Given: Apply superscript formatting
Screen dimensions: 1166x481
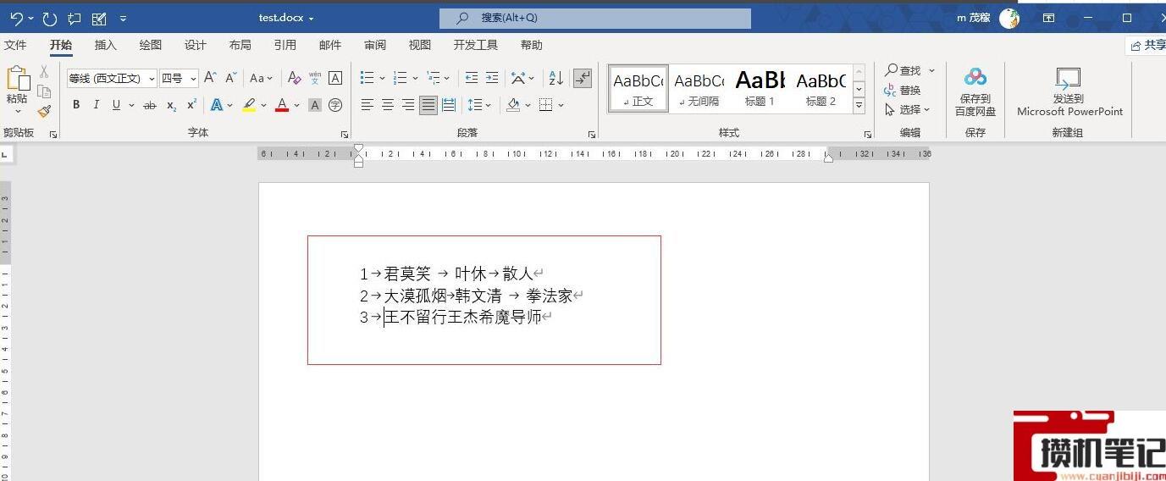Looking at the screenshot, I should pyautogui.click(x=191, y=105).
